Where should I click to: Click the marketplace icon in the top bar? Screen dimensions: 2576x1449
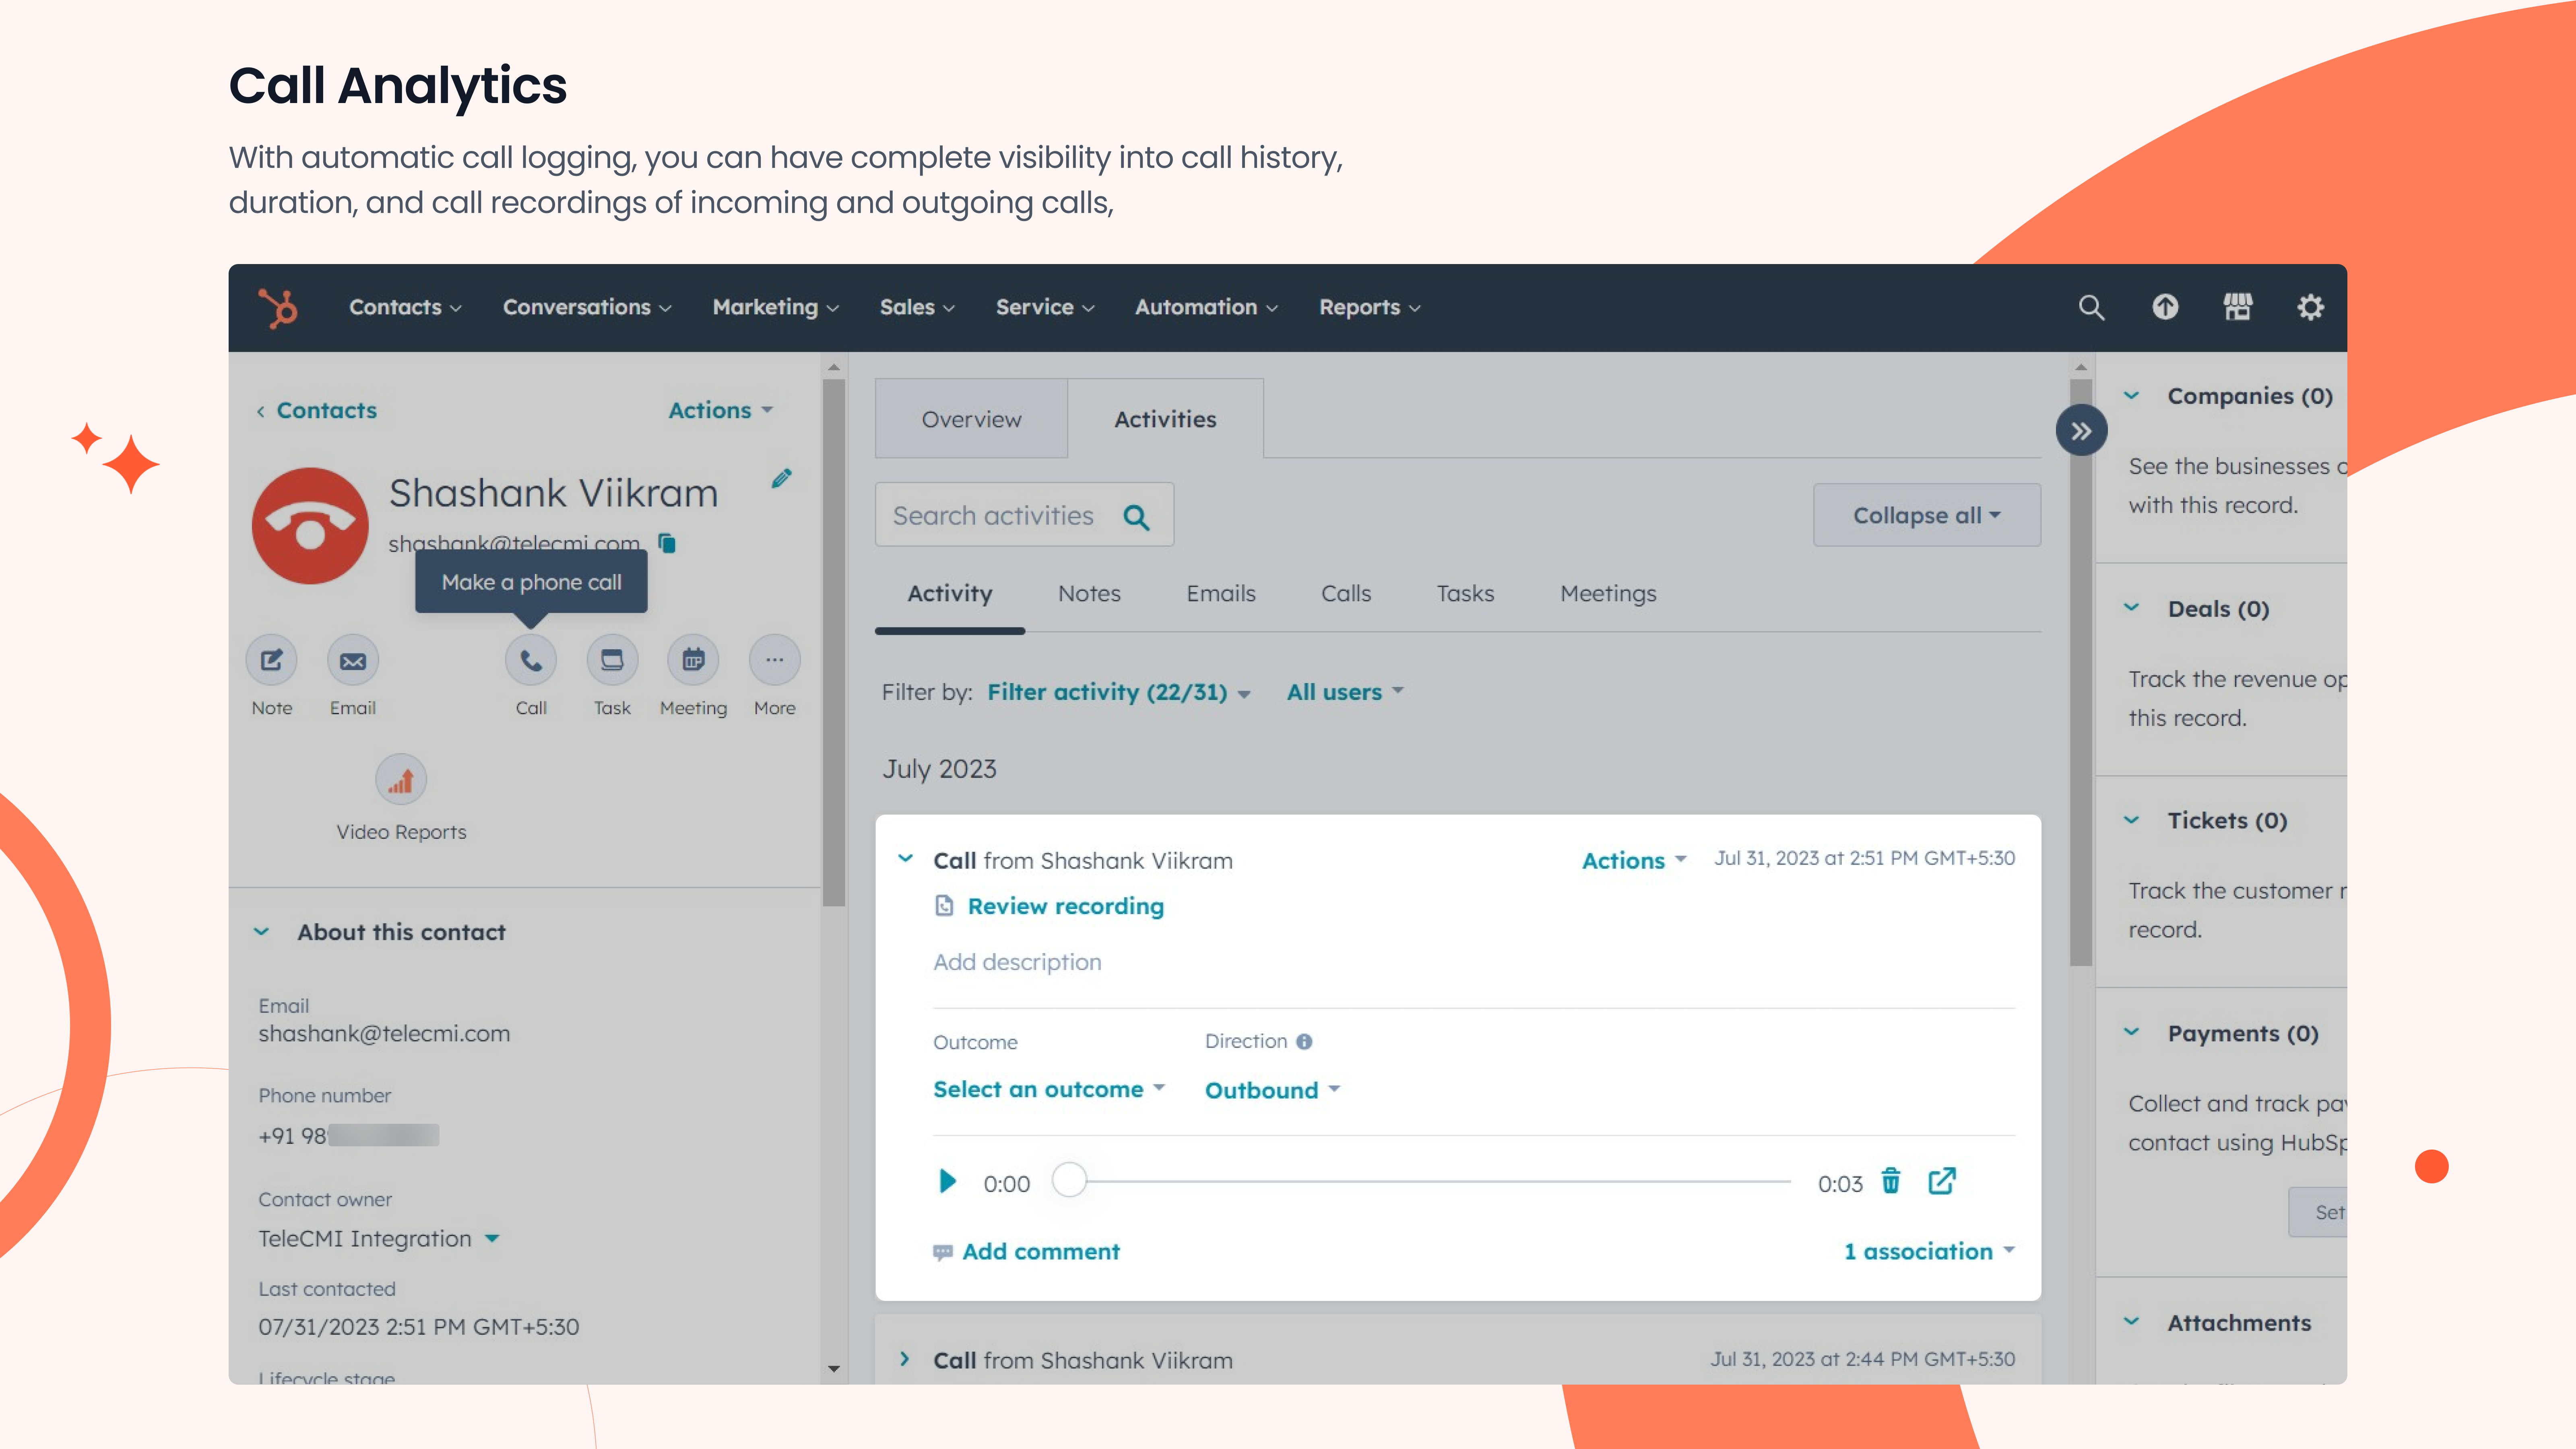2238,307
